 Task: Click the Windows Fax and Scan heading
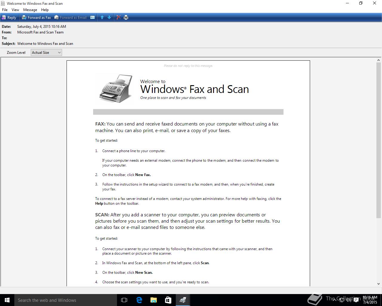(195, 89)
